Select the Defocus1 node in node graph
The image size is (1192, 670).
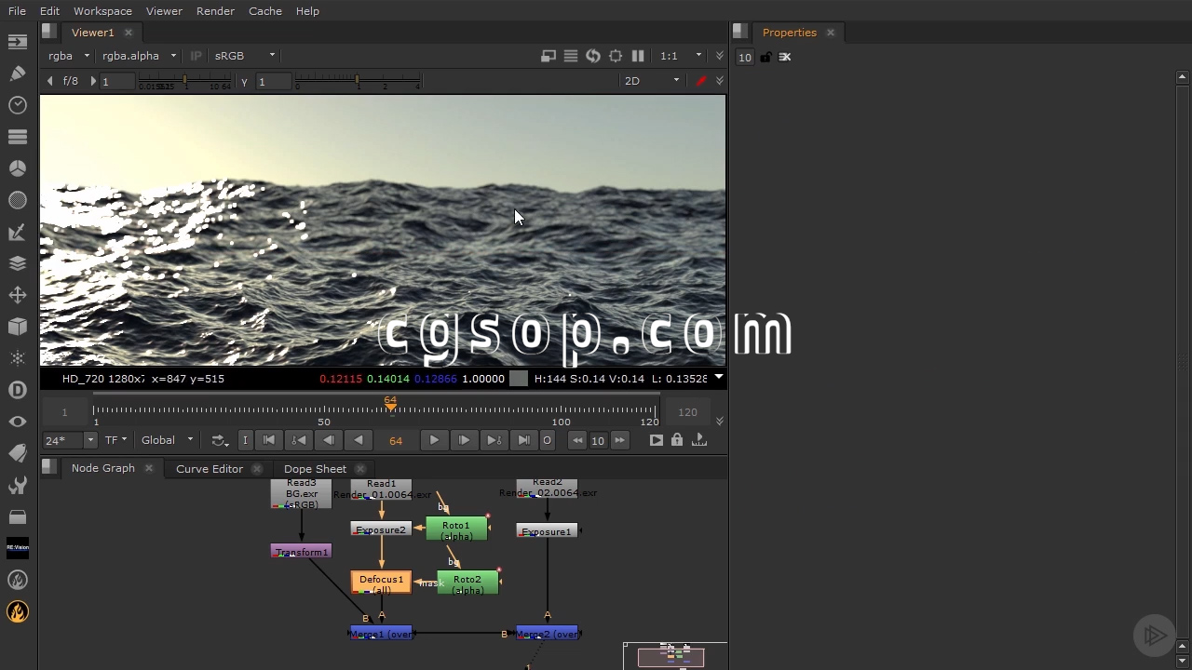(381, 583)
